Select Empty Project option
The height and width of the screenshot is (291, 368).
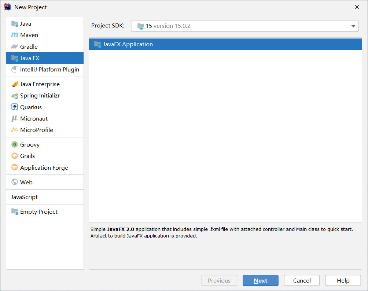[38, 212]
